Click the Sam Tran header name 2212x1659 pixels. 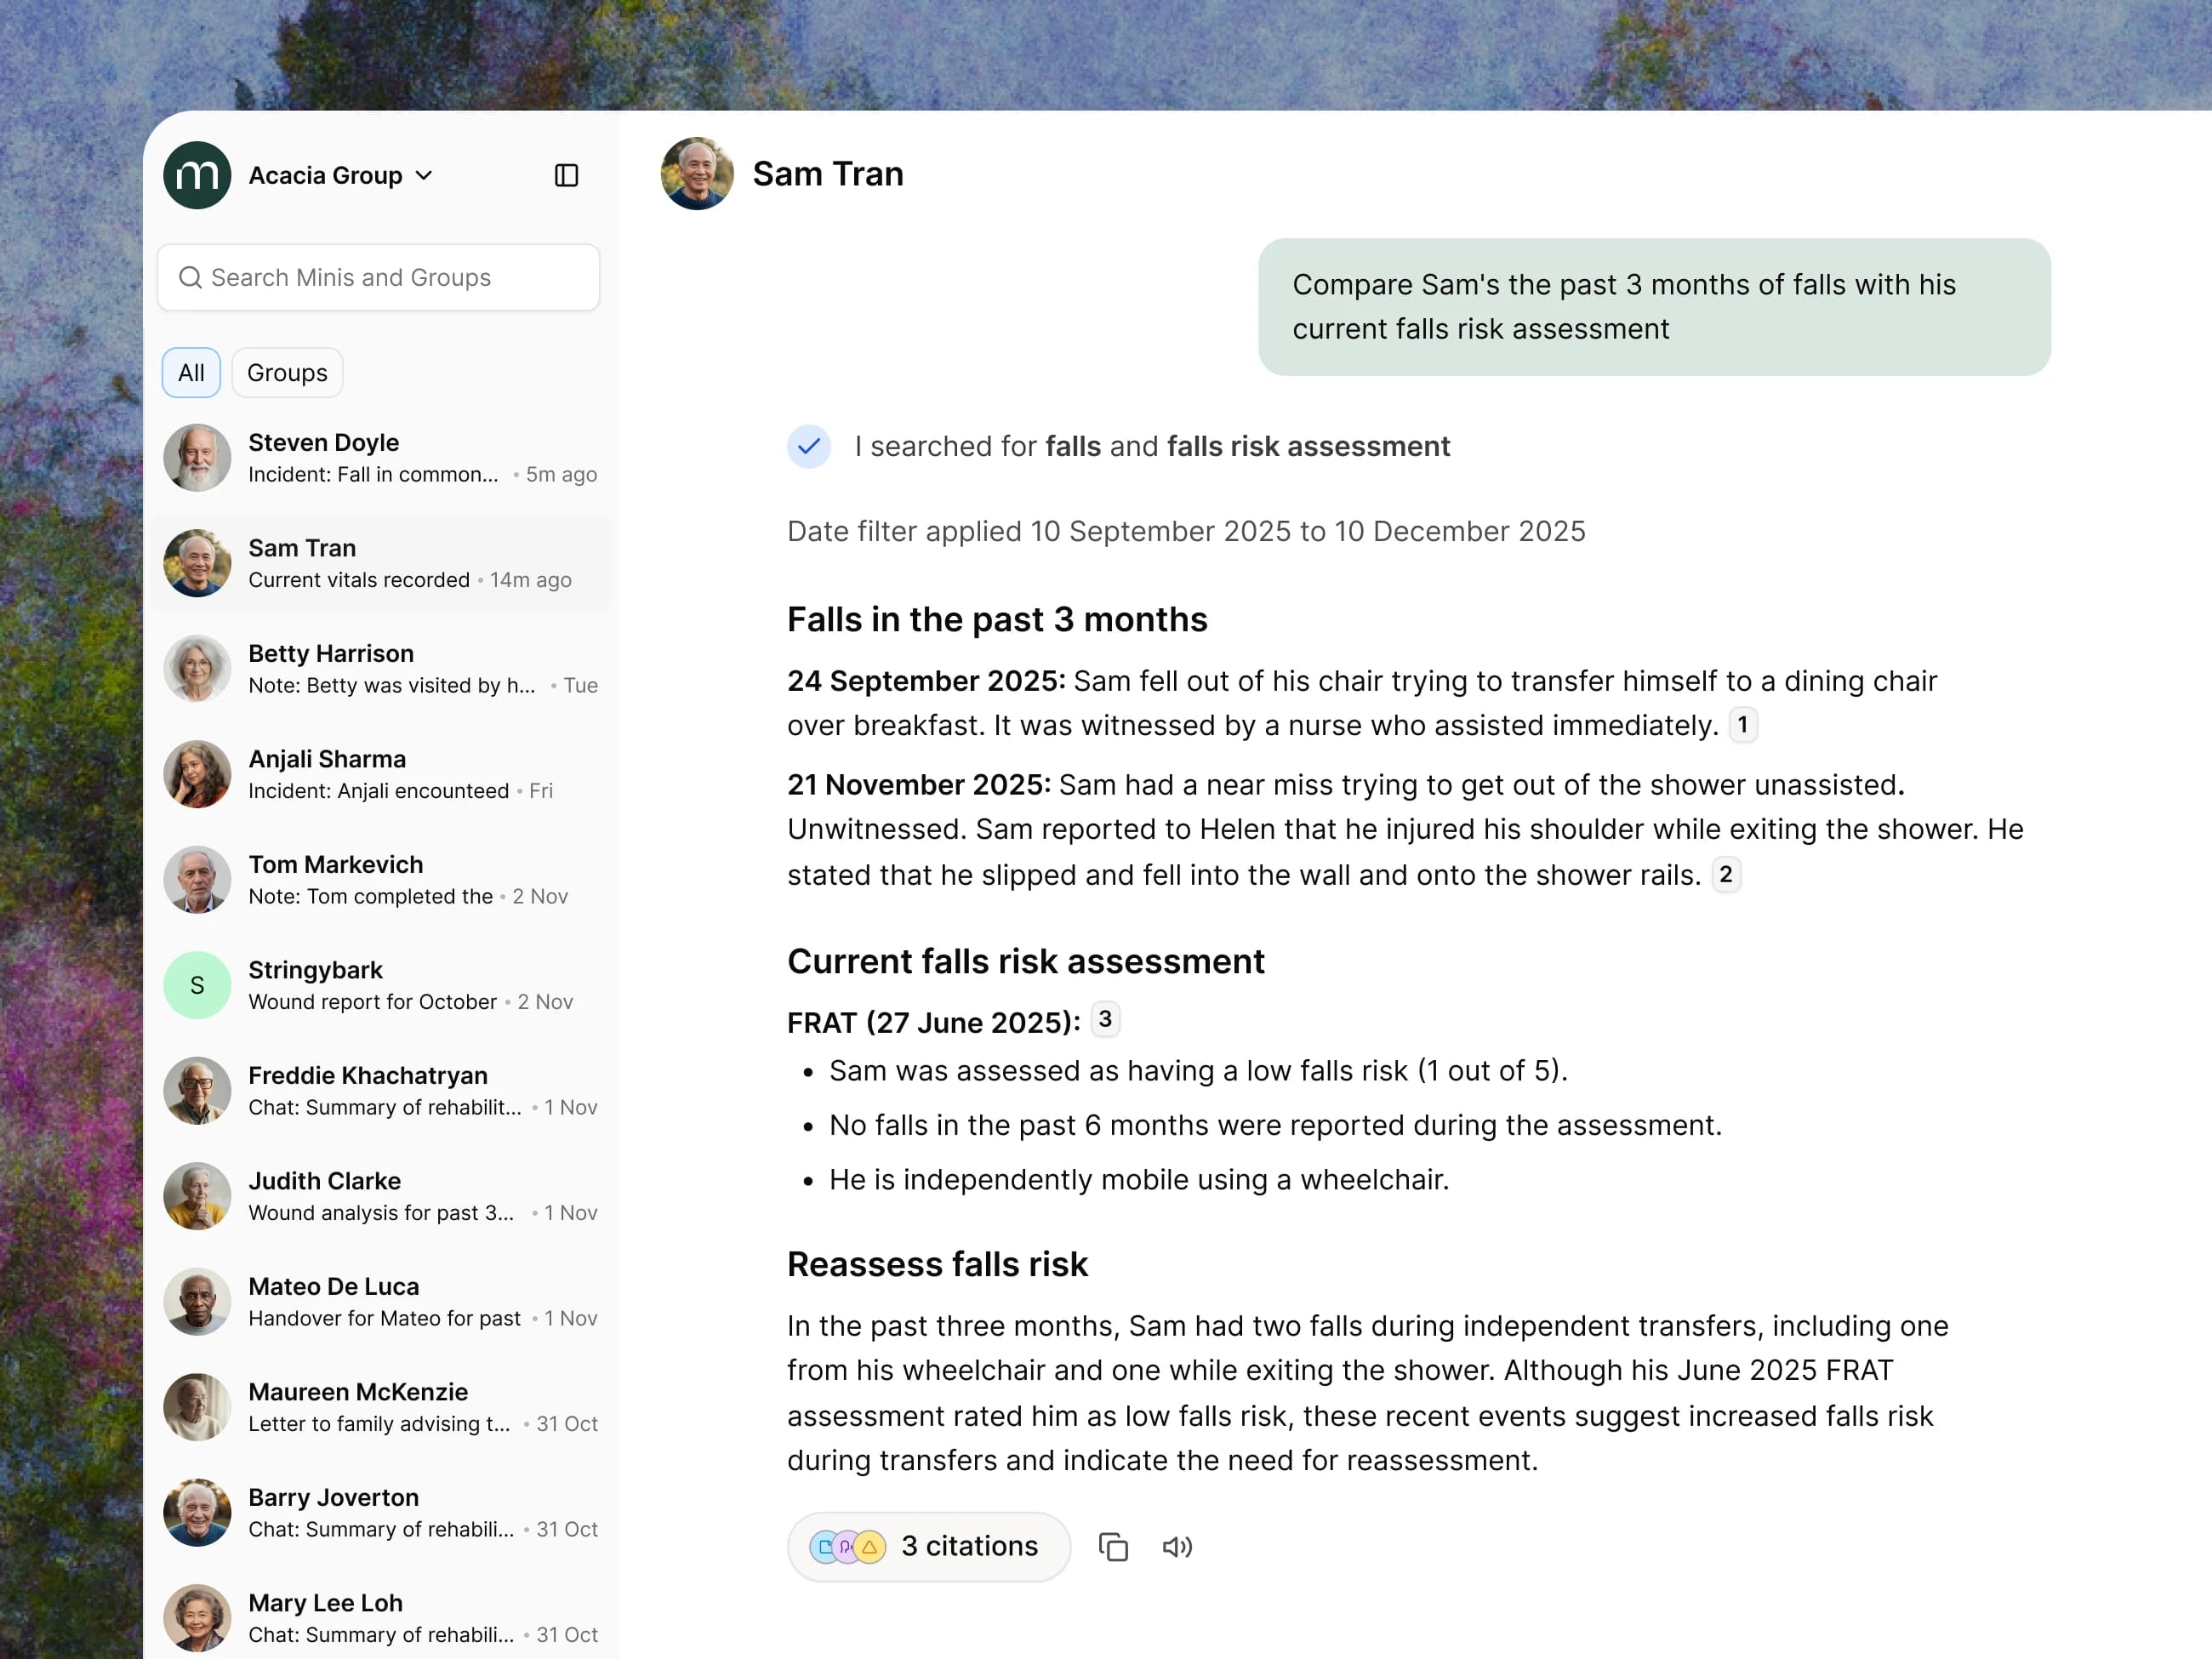coord(828,174)
